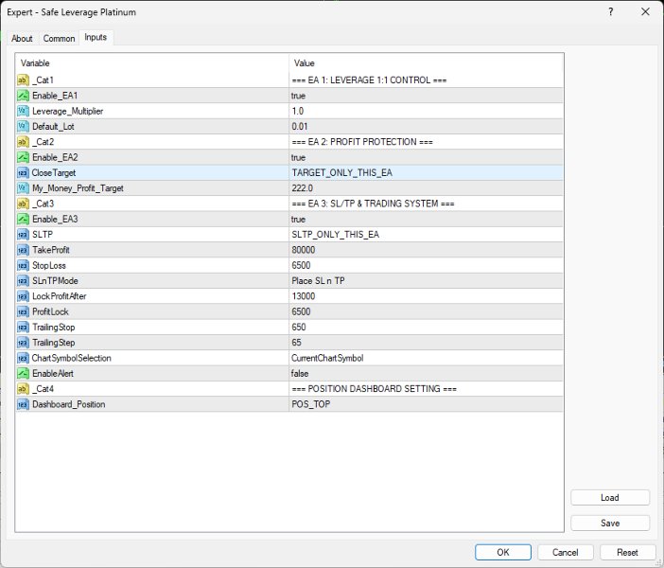This screenshot has height=568, width=664.
Task: Save the current inputs preset
Action: coord(610,524)
